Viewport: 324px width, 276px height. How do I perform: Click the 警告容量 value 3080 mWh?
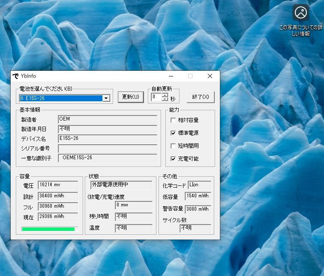(x=198, y=209)
